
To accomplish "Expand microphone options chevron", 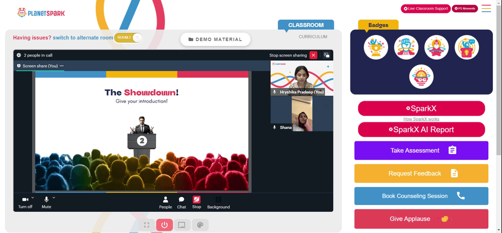I will click(x=54, y=197).
